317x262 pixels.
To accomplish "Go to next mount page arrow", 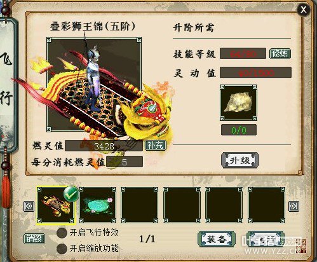I will (294, 206).
